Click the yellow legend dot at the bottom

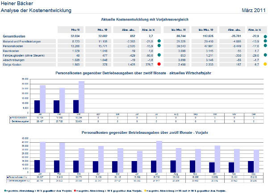[x=145, y=190]
